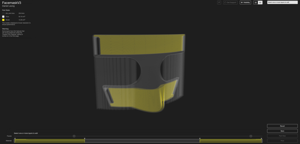The image size is (300, 144).
Task: Click the 'Warning' heading text
Action: [5, 29]
